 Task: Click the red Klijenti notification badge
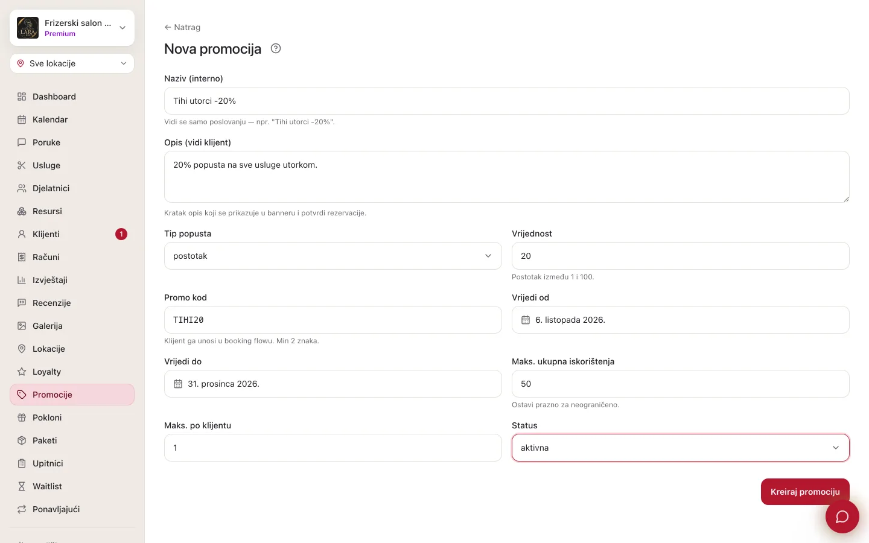click(x=121, y=234)
